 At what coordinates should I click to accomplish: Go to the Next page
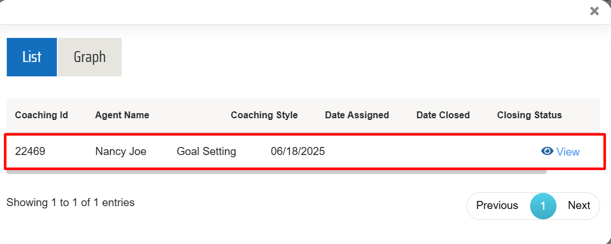[x=579, y=206]
